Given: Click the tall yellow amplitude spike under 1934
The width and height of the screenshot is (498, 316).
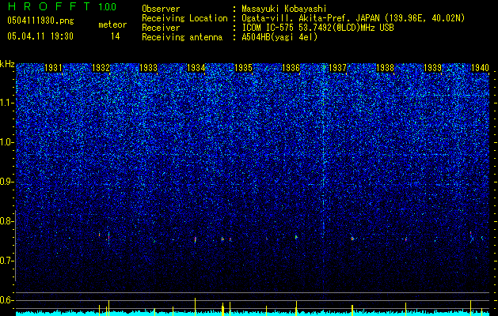Looking at the screenshot, I should point(195,307).
